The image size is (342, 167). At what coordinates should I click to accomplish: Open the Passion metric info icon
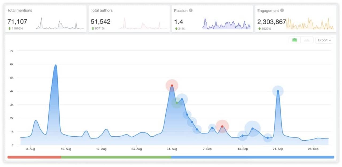click(191, 11)
